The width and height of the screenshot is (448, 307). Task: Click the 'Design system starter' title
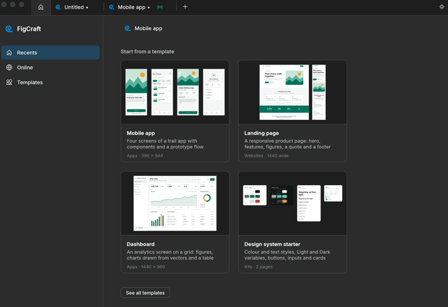pyautogui.click(x=272, y=244)
